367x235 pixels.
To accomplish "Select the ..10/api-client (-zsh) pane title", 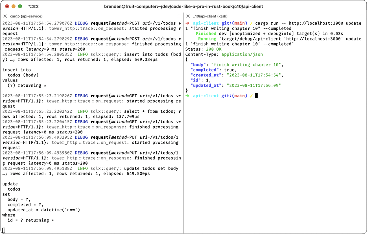I will point(210,16).
